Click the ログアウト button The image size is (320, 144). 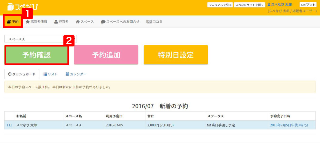pos(308,5)
